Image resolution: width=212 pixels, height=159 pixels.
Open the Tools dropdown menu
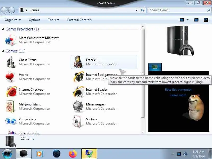click(54, 20)
